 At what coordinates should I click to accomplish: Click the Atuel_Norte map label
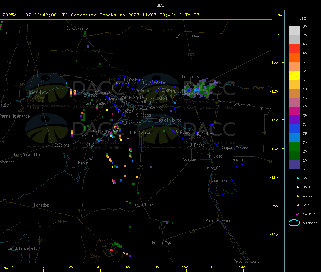169,120
